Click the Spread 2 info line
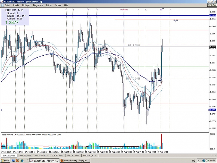The width and height of the screenshot is (217, 163). tap(12, 13)
